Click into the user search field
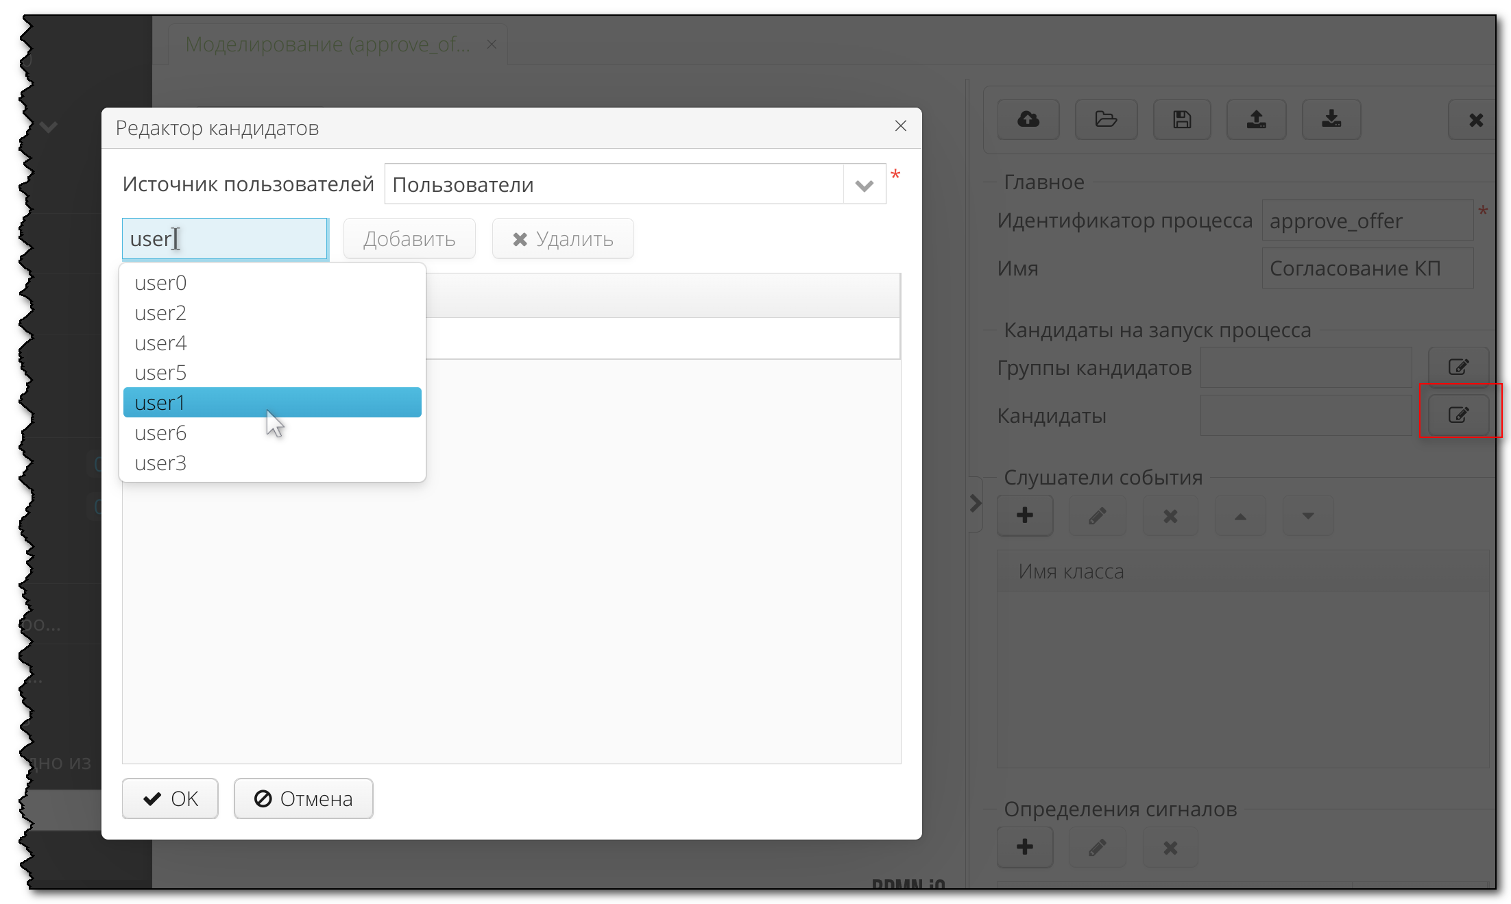This screenshot has width=1511, height=904. pyautogui.click(x=225, y=239)
